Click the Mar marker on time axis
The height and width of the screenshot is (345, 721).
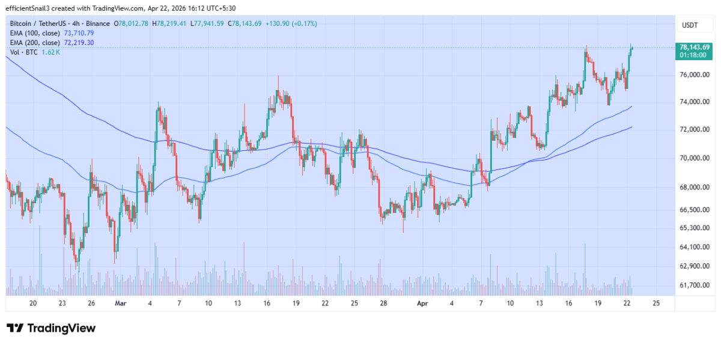(x=120, y=304)
